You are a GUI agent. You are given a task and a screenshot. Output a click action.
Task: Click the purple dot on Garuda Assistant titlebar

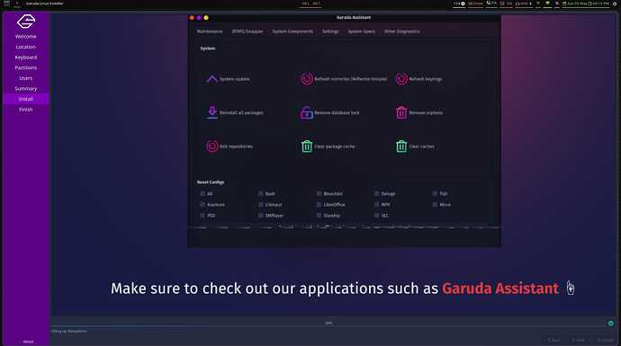(x=199, y=18)
